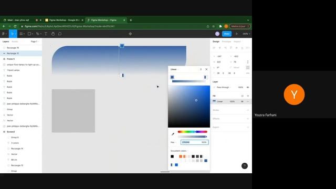Viewport: 336px width, 189px height.
Task: Open Frame tool dropdown arrow
Action: pos(24,34)
